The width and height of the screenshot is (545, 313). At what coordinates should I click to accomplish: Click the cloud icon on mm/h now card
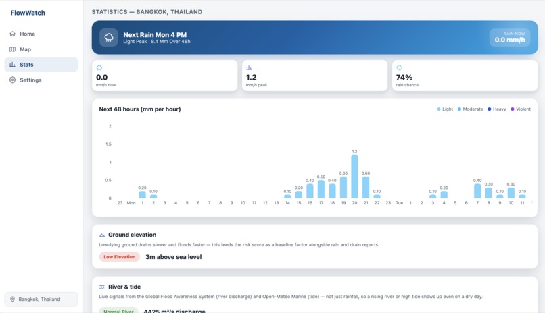coord(99,67)
